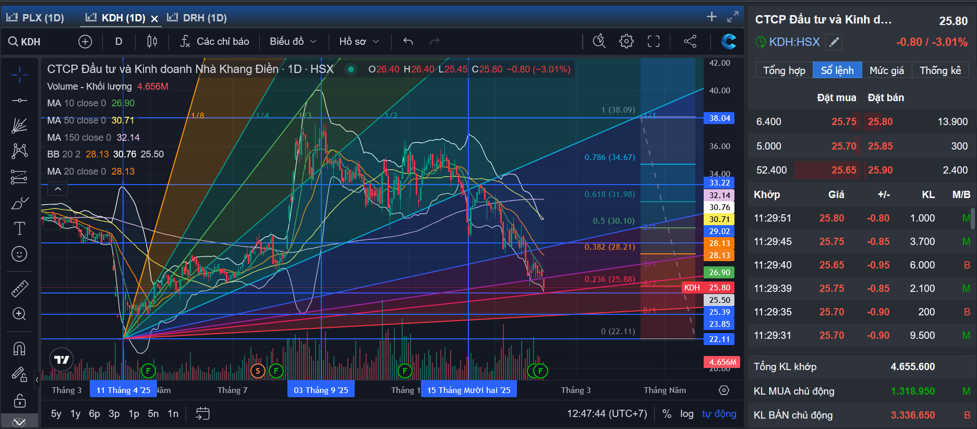
Task: Select the pattern drawing tool
Action: tap(19, 151)
